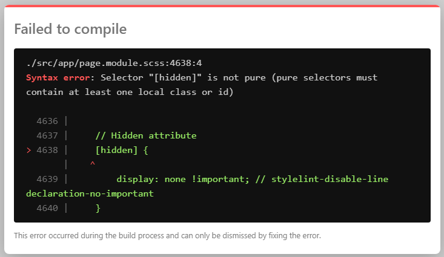This screenshot has width=444, height=257.
Task: Click line number 4638 with the error
Action: pyautogui.click(x=47, y=150)
